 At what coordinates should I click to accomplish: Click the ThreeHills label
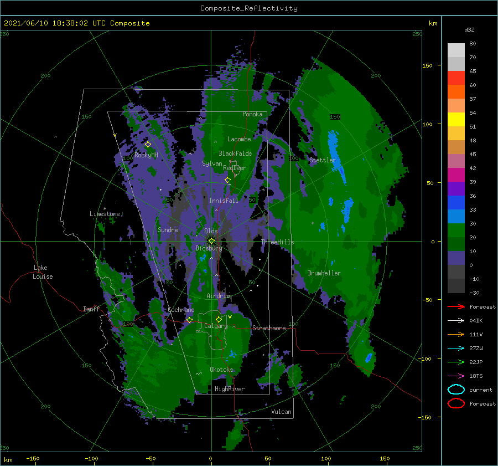click(x=278, y=242)
